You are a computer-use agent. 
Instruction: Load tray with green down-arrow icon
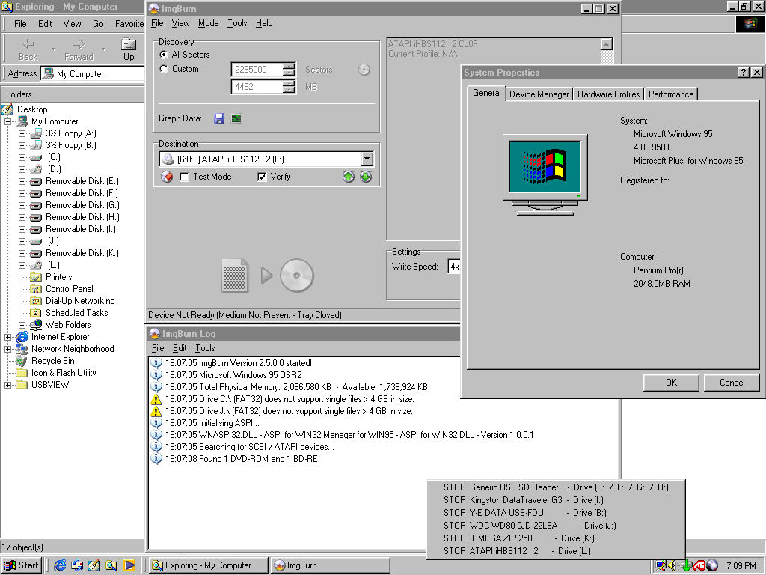click(366, 177)
